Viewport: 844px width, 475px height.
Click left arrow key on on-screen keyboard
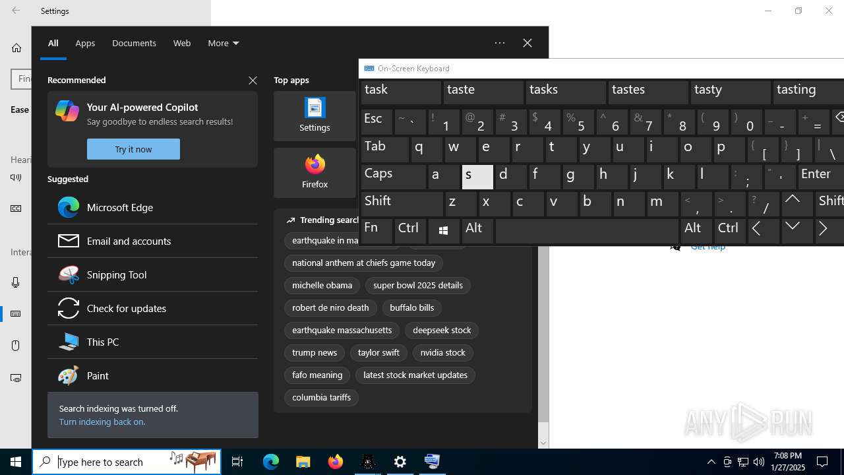click(764, 232)
